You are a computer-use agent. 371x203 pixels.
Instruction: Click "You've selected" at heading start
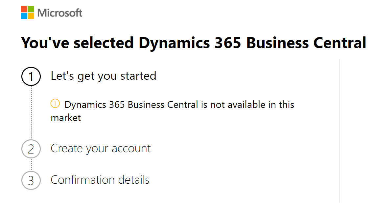(x=77, y=43)
